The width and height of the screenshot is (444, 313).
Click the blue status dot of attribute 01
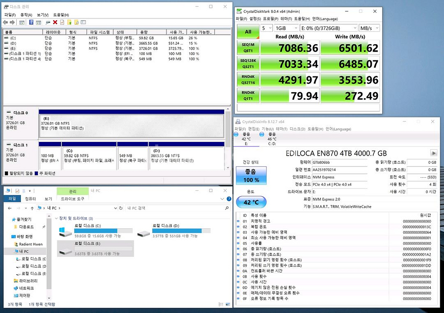(x=238, y=221)
